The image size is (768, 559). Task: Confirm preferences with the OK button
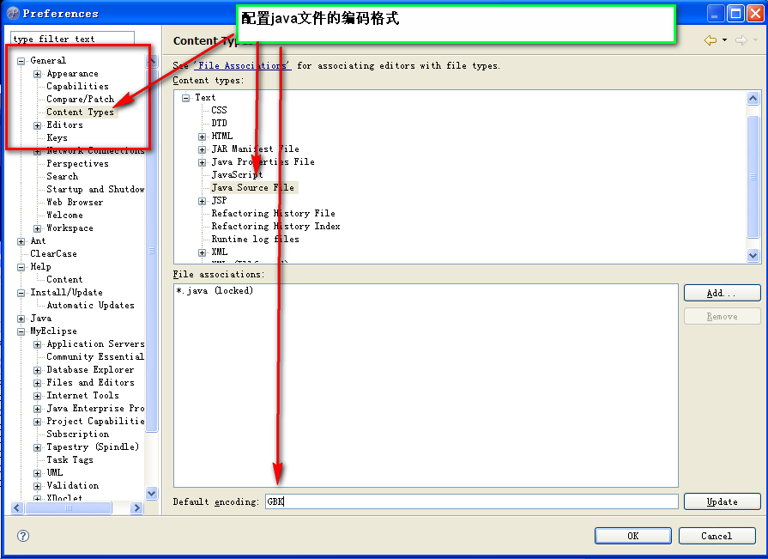(632, 535)
